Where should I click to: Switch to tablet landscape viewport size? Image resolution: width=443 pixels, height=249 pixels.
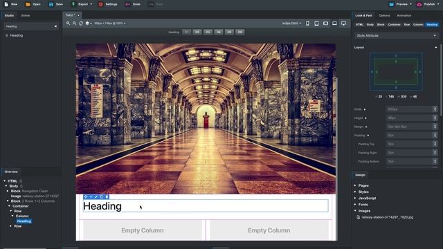(x=325, y=24)
